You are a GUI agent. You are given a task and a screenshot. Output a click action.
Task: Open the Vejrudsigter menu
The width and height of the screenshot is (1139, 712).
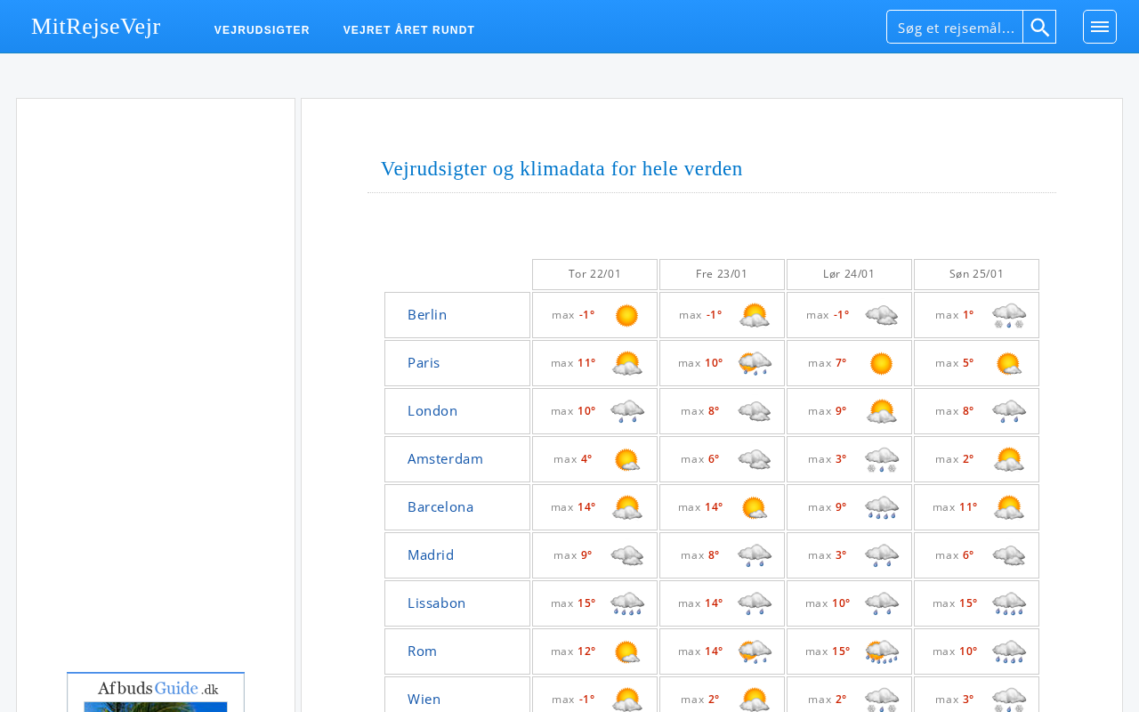pyautogui.click(x=262, y=30)
